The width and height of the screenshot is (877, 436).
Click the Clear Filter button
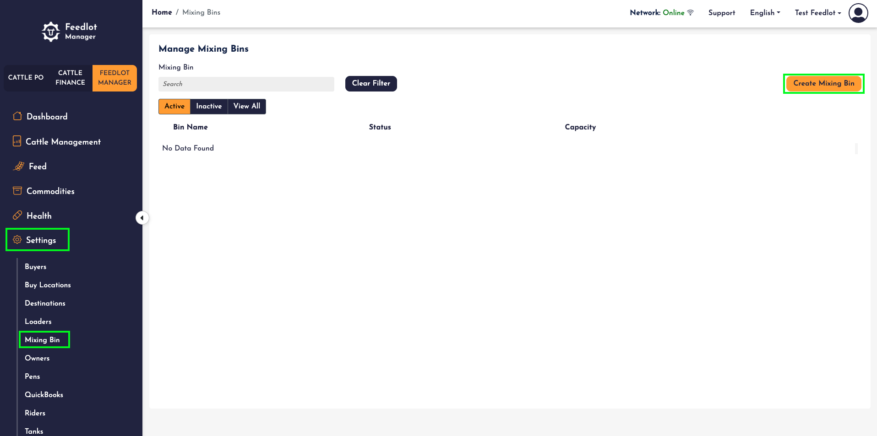tap(371, 83)
